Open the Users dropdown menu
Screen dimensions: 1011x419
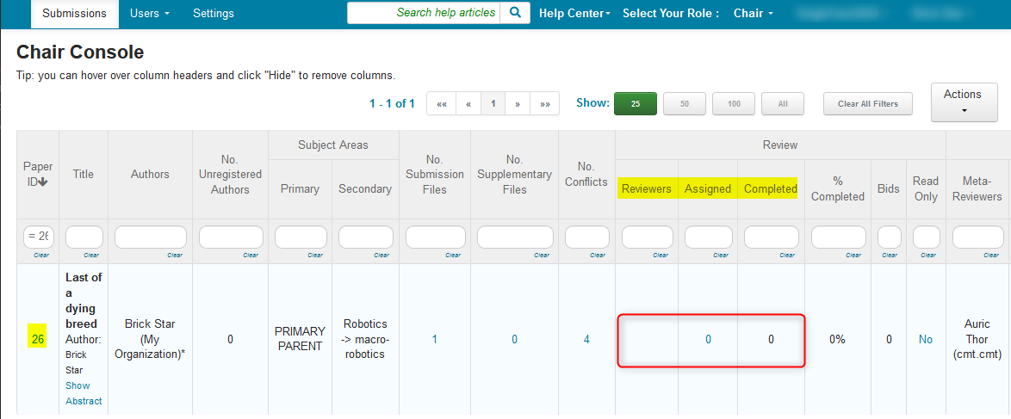(150, 14)
